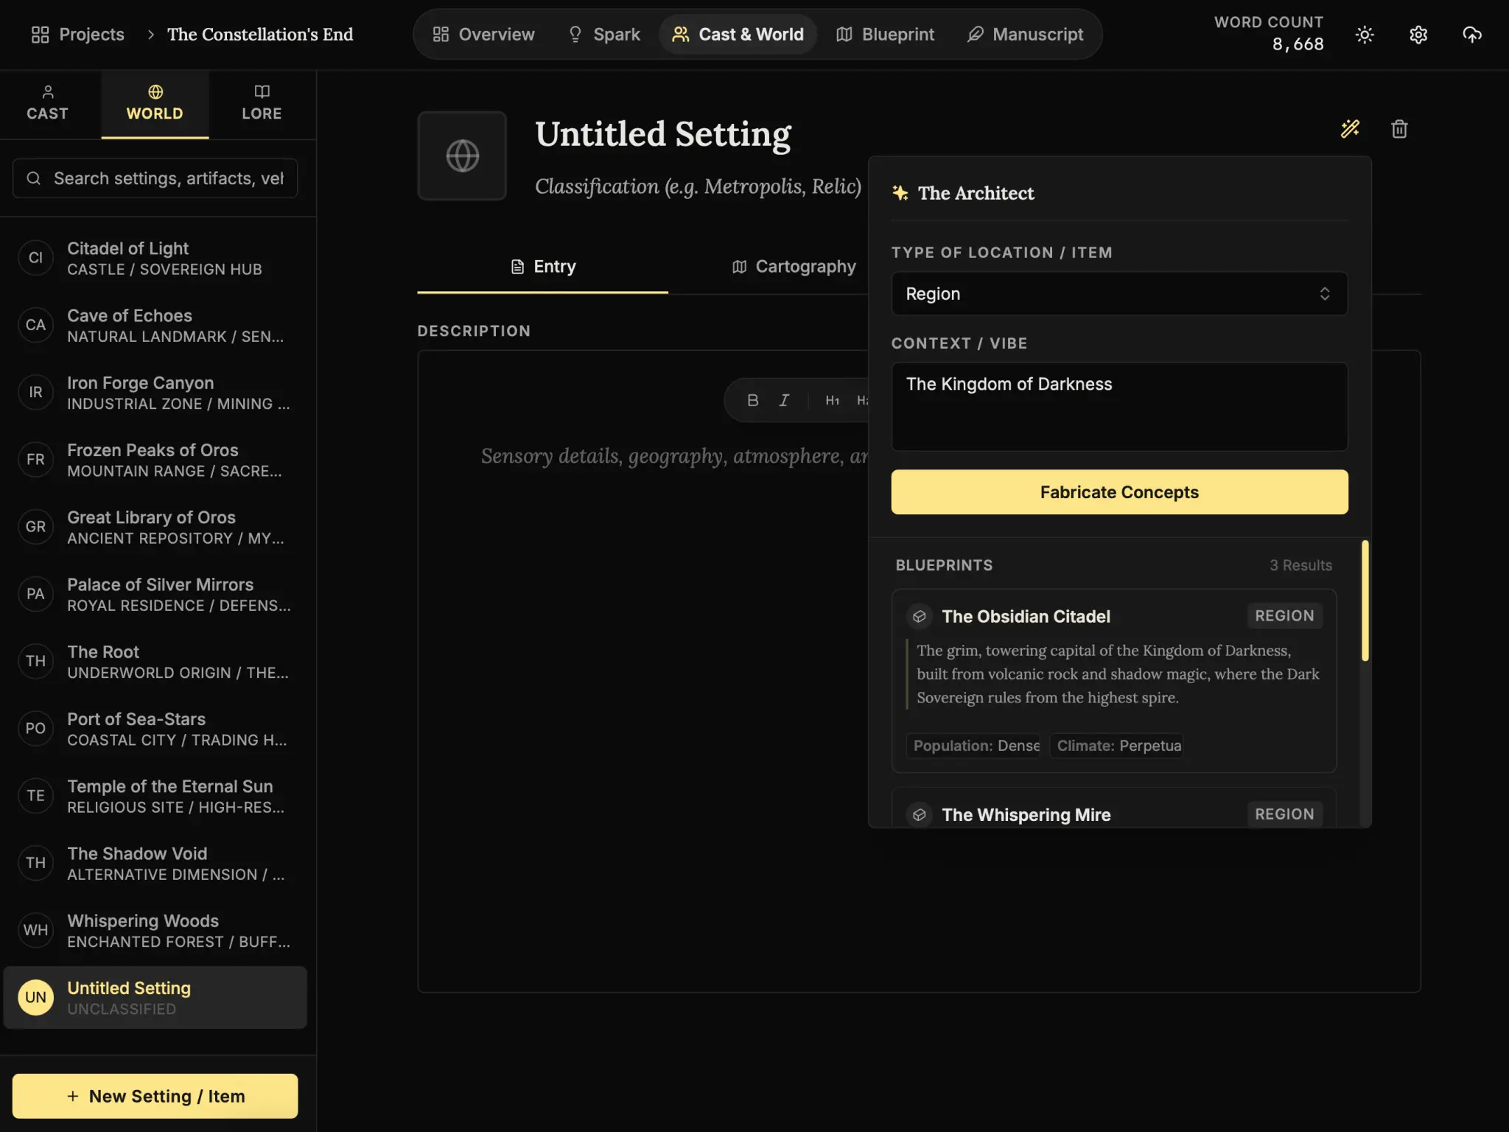Image resolution: width=1509 pixels, height=1132 pixels.
Task: Open the Cartography tab
Action: click(x=792, y=267)
